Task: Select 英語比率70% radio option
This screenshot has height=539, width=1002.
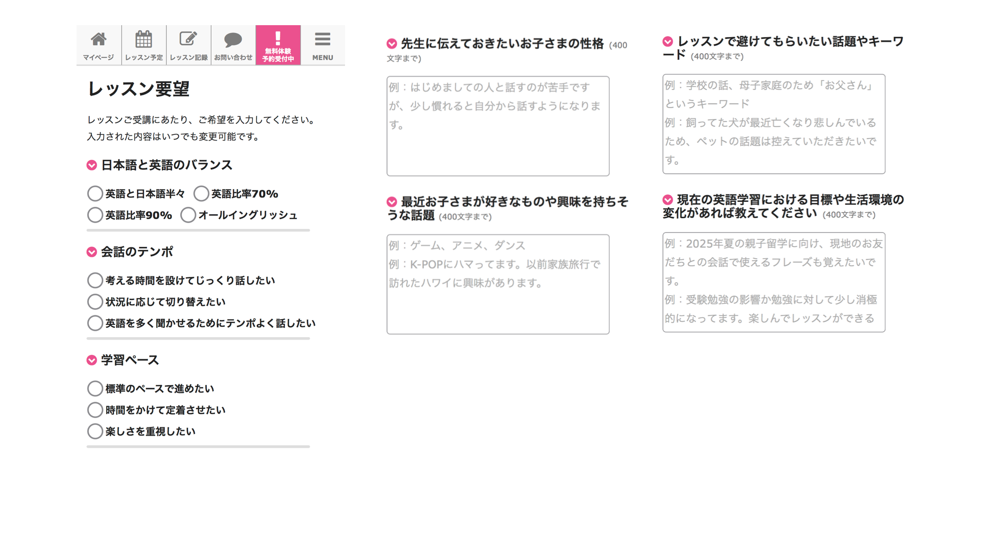Action: point(201,193)
